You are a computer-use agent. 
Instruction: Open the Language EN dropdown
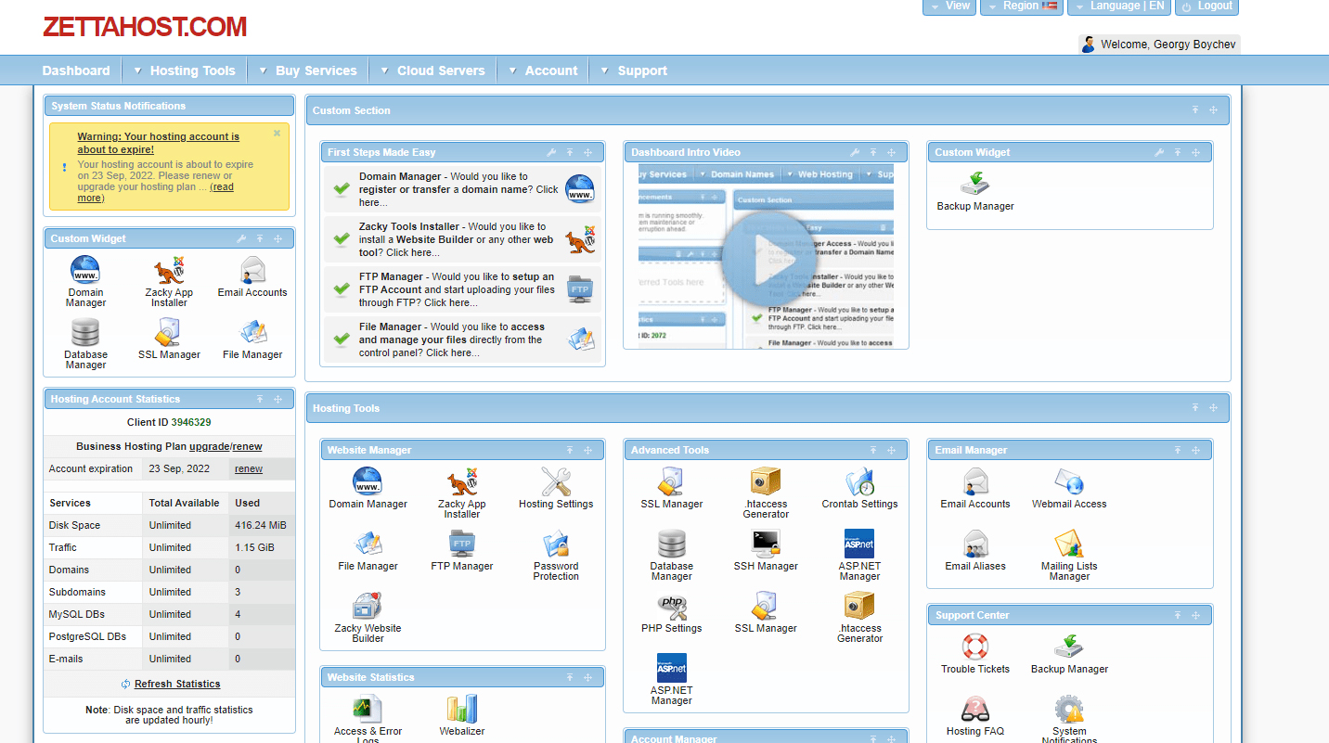tap(1118, 6)
